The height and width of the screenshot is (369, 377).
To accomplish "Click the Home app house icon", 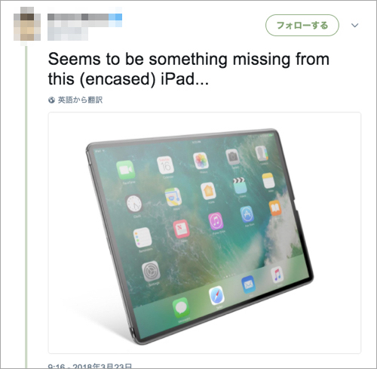I will [x=208, y=191].
